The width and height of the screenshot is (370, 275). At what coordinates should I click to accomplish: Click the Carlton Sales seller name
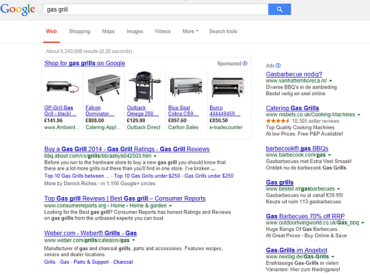pyautogui.click(x=184, y=127)
